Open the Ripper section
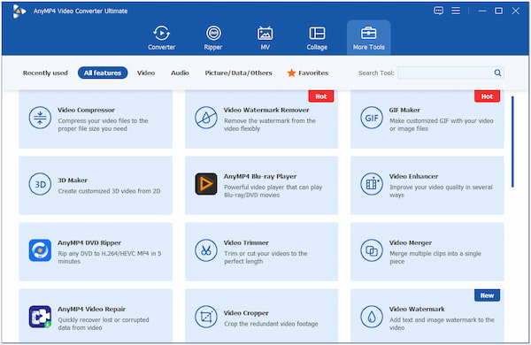Image resolution: width=531 pixels, height=345 pixels. tap(213, 38)
